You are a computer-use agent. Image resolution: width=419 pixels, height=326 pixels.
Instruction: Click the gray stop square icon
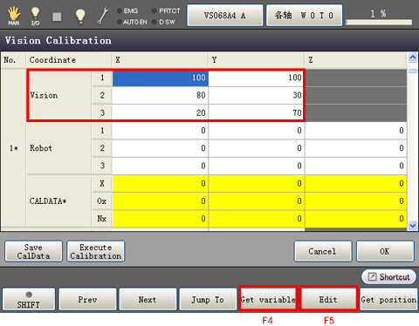[57, 17]
